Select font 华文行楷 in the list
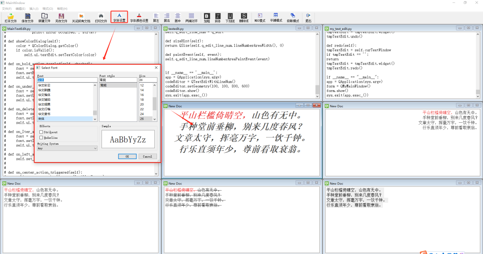 [65, 109]
